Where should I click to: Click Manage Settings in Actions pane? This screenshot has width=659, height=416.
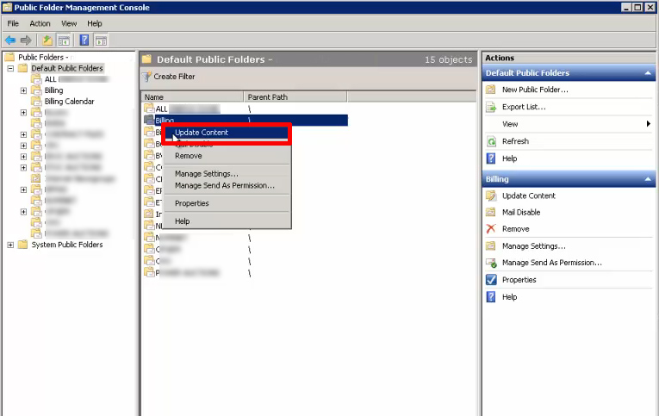coord(534,246)
